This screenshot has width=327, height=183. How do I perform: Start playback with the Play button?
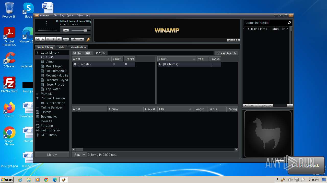click(x=43, y=39)
